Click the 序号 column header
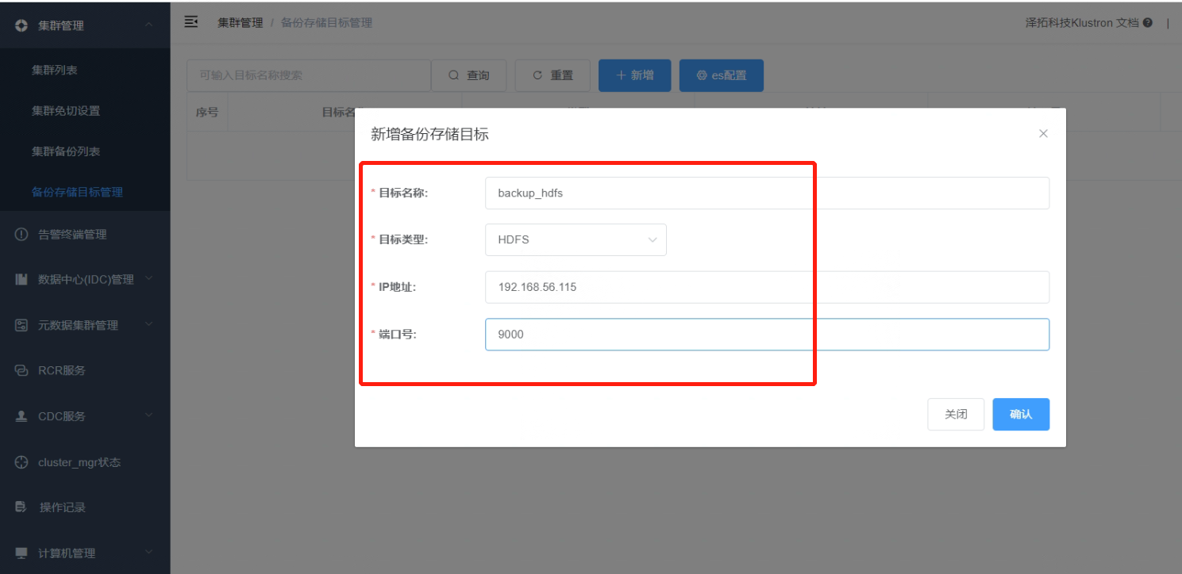Image resolution: width=1182 pixels, height=574 pixels. pyautogui.click(x=207, y=113)
